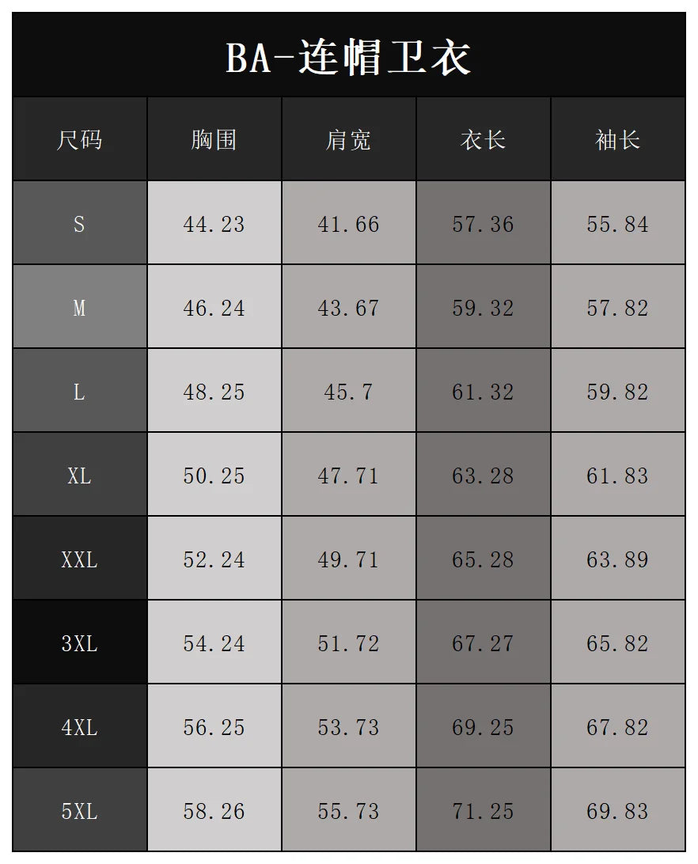Click the 58.26 chest cell for 5XL
This screenshot has width=698, height=864.
[x=214, y=811]
